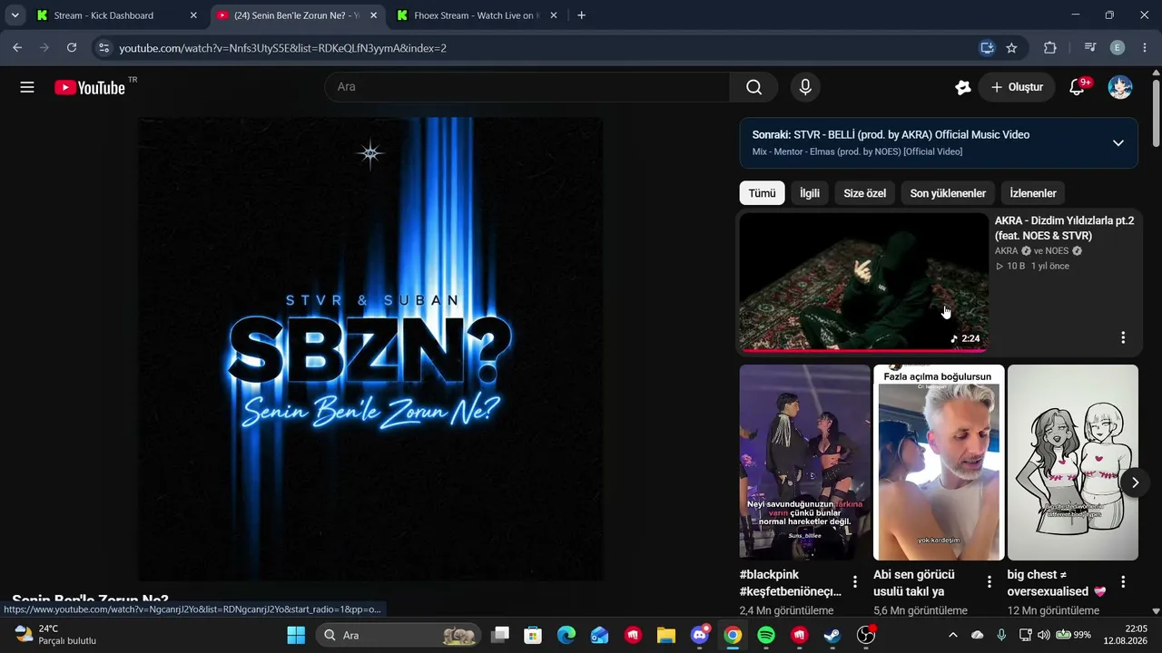Go back with the browser back arrow
This screenshot has height=653, width=1162.
(17, 48)
